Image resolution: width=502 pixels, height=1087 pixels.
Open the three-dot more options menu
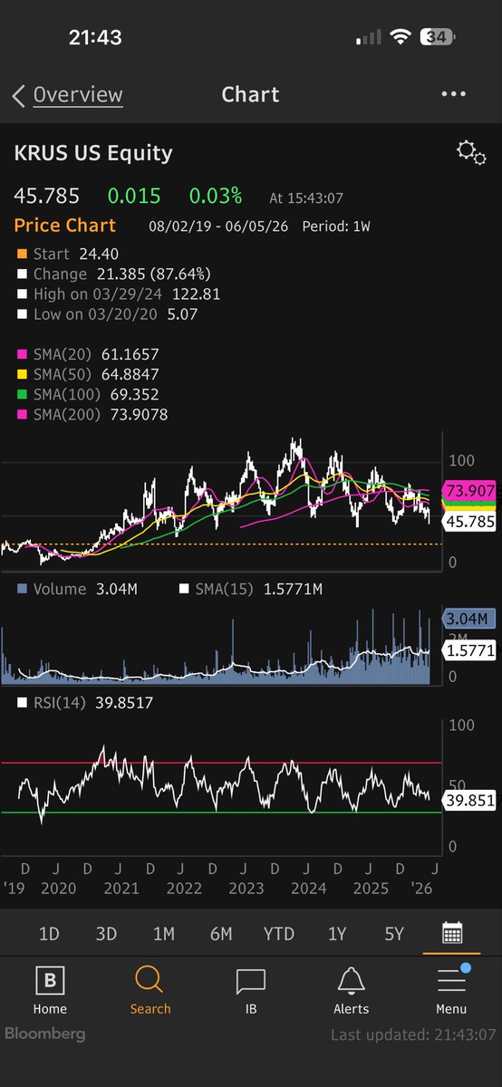point(453,94)
